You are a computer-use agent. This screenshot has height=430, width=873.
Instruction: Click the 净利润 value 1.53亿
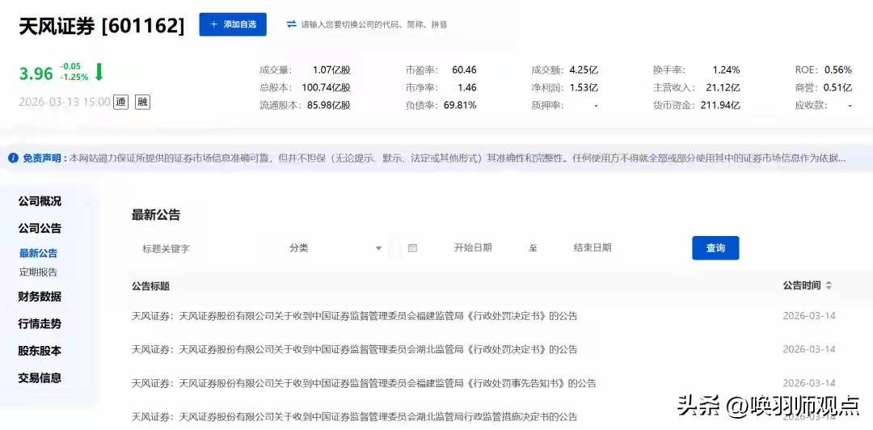(584, 87)
